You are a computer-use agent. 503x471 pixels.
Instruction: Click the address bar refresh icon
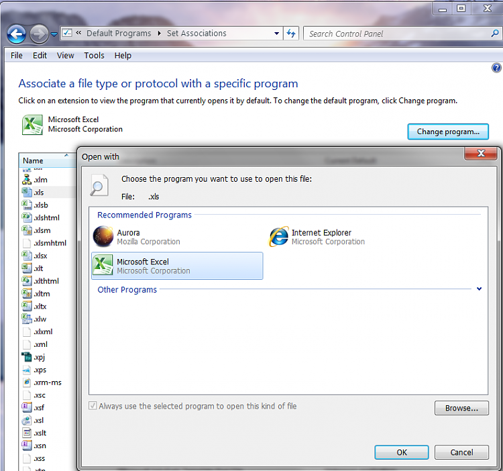pyautogui.click(x=291, y=34)
